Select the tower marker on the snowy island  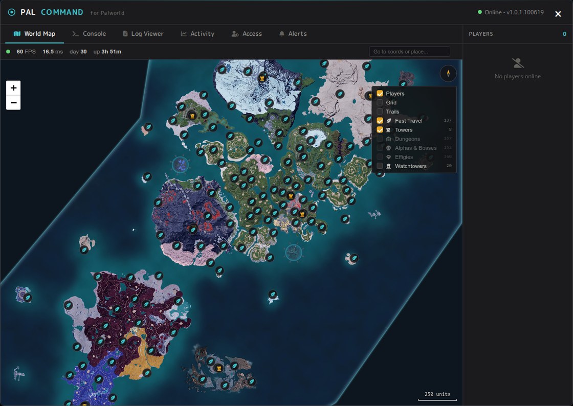click(262, 78)
